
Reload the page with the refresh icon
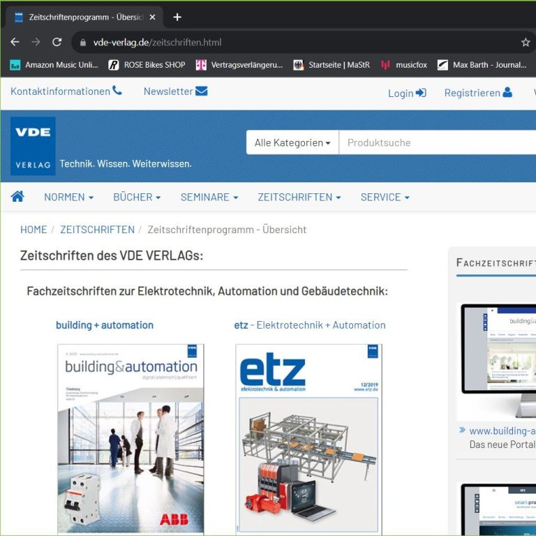tap(57, 42)
